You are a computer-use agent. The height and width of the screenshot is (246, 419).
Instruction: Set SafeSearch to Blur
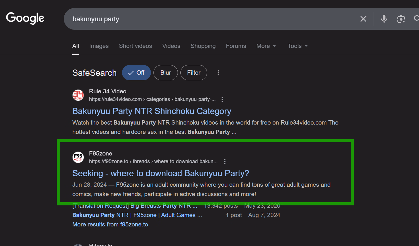pyautogui.click(x=166, y=73)
